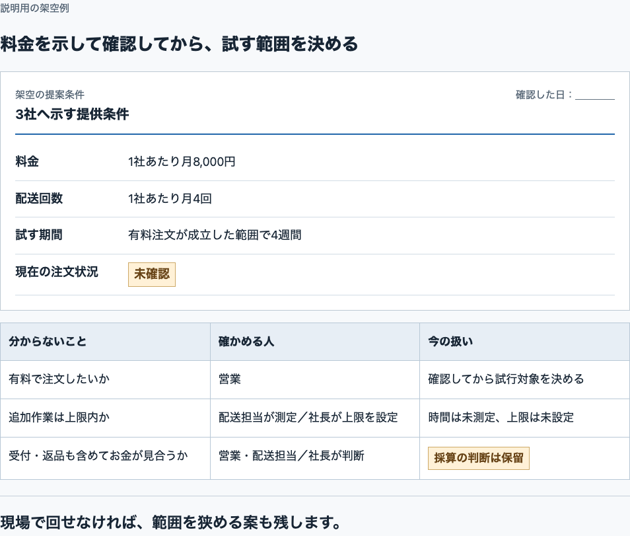Select the cell '配送担当が測定／社長が上限を設定'
The image size is (630, 536).
pos(315,418)
